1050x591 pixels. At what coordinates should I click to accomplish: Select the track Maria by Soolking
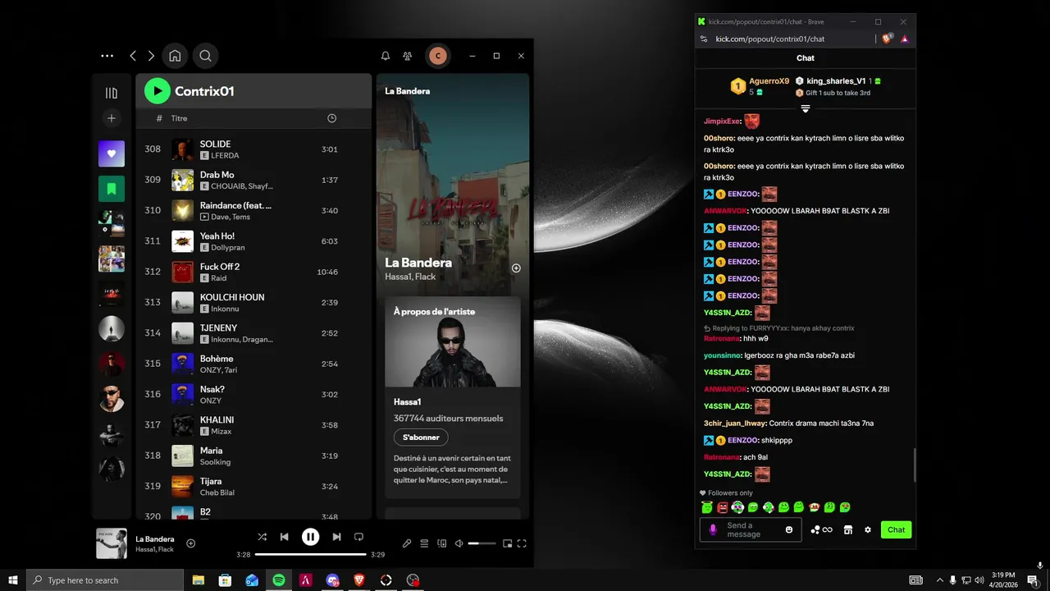click(253, 456)
